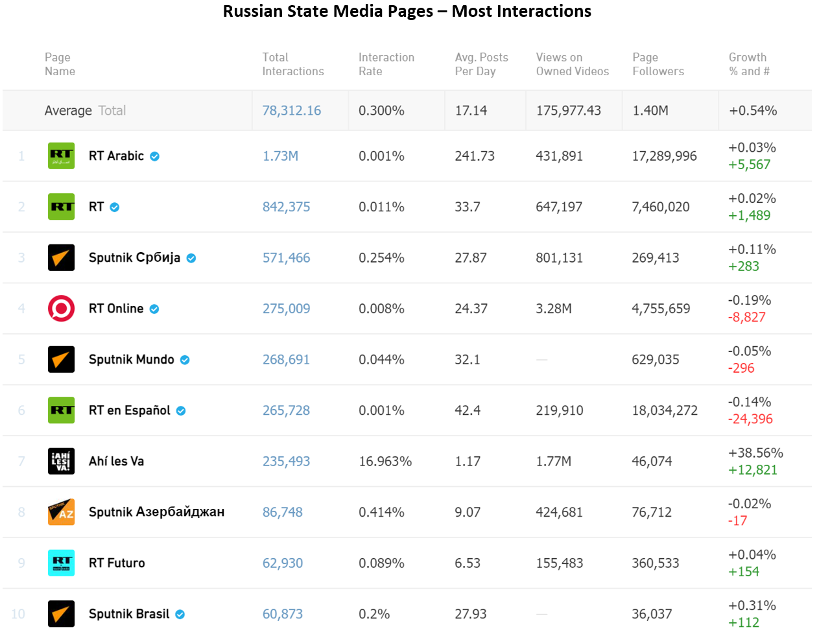Click the 62,930 total interactions value
Viewport: 830px width, 634px height.
282,563
